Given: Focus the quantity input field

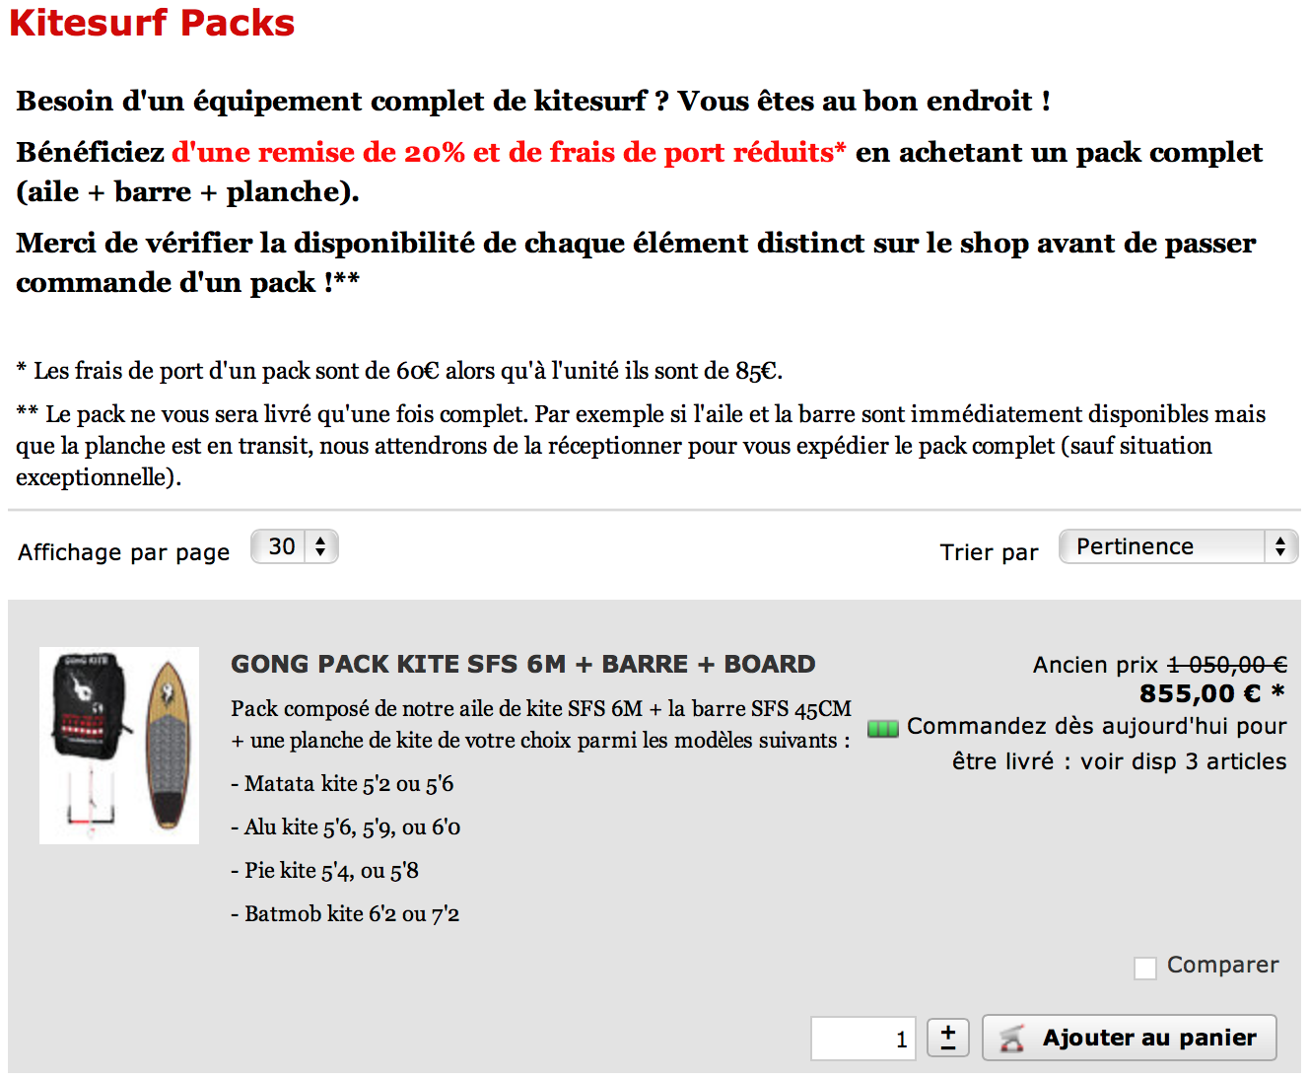Looking at the screenshot, I should pos(863,1039).
